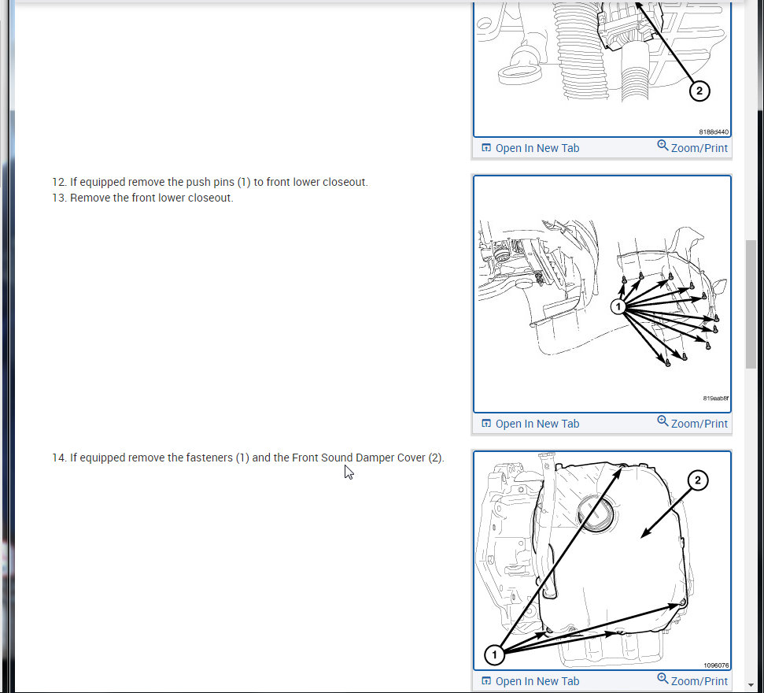Zoom/Print the push pins closeout diagram
764x693 pixels.
[692, 423]
